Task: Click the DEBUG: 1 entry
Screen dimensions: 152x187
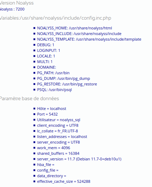Action: coord(46,45)
